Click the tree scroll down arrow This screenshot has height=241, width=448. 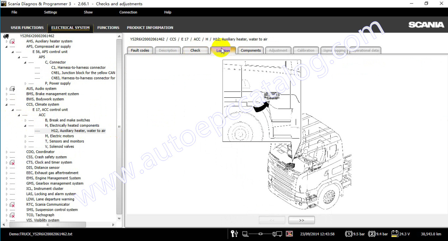tap(119, 219)
